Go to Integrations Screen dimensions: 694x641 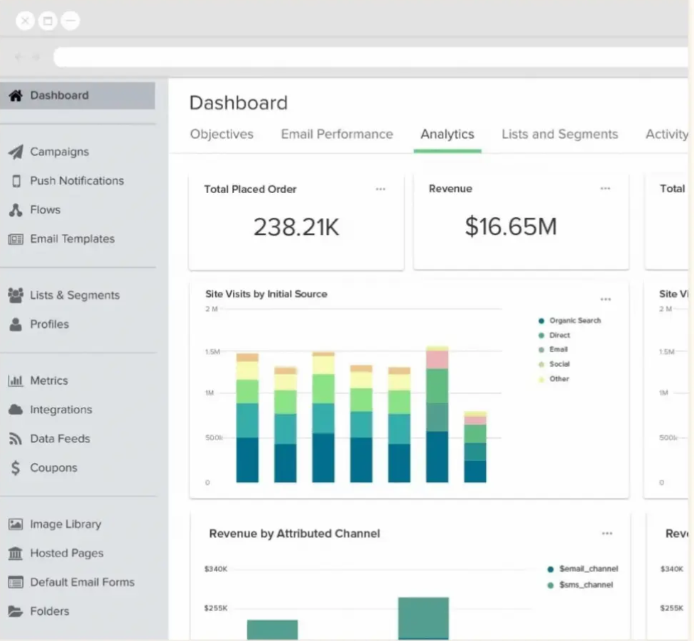tap(61, 410)
